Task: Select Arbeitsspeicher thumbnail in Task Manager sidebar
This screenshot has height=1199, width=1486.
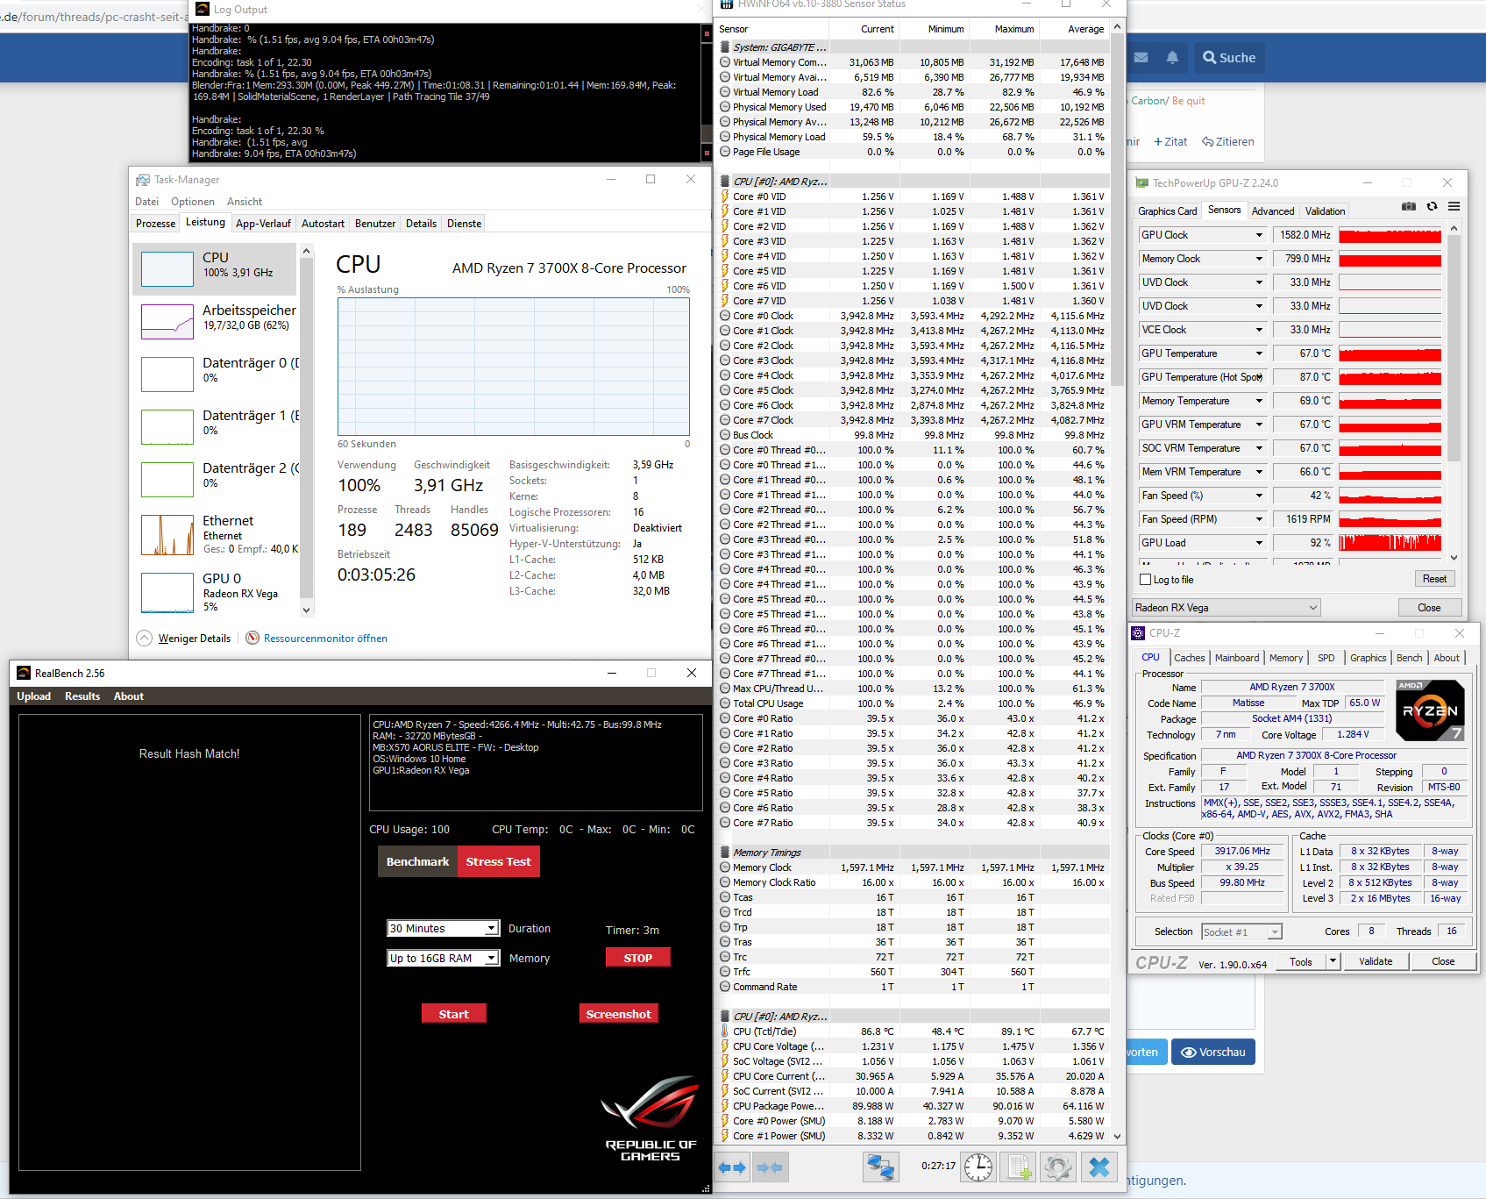Action: pyautogui.click(x=167, y=322)
